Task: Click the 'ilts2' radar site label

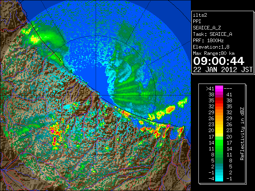Action: click(200, 15)
